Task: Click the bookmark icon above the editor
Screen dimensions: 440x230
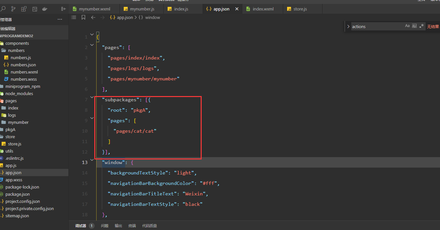Action: click(83, 17)
